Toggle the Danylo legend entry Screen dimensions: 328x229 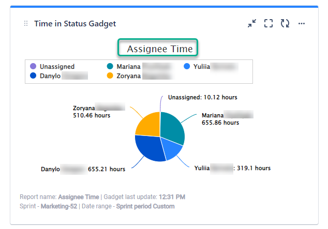(x=59, y=75)
